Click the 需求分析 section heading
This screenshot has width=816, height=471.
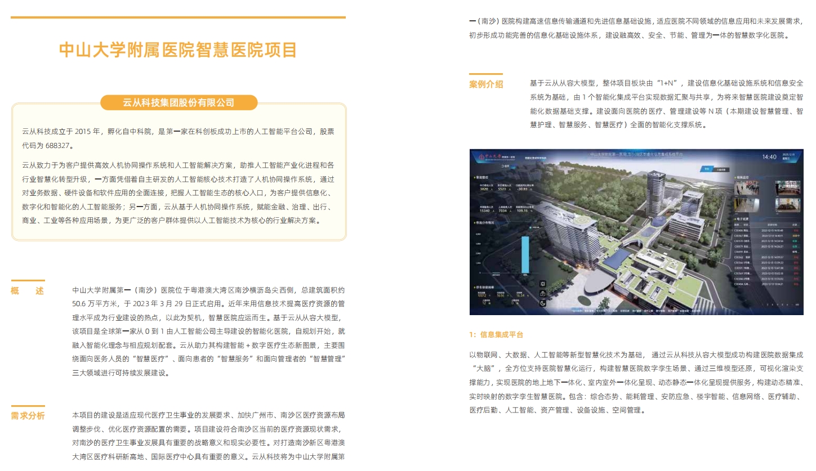(28, 416)
